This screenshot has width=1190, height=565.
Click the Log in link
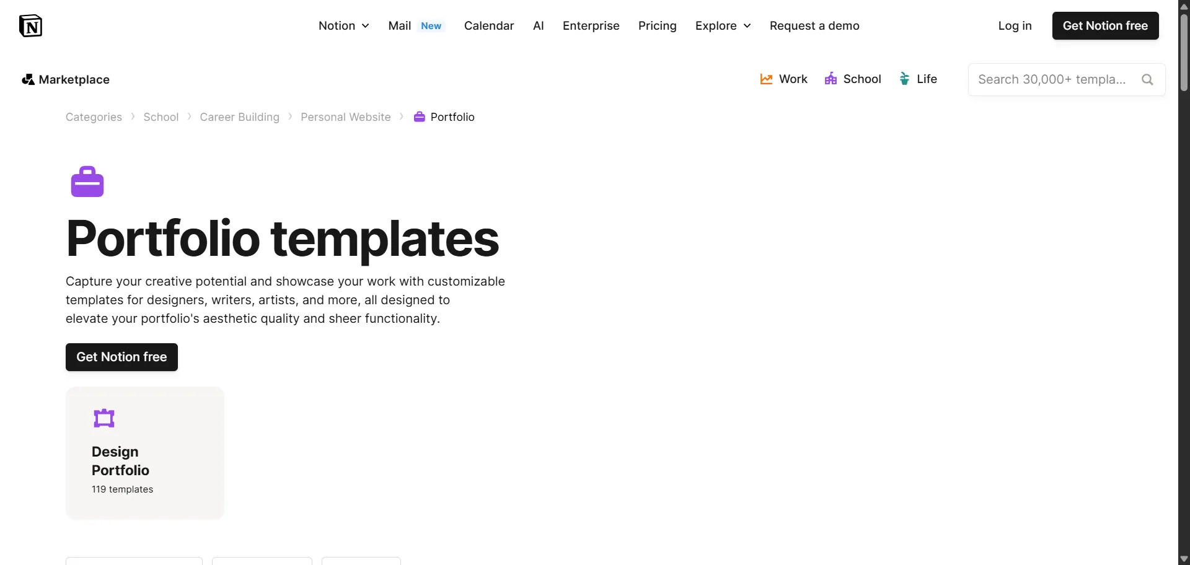(x=1015, y=25)
